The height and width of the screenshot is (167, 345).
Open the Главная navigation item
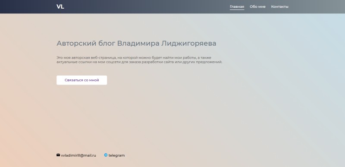pos(237,6)
